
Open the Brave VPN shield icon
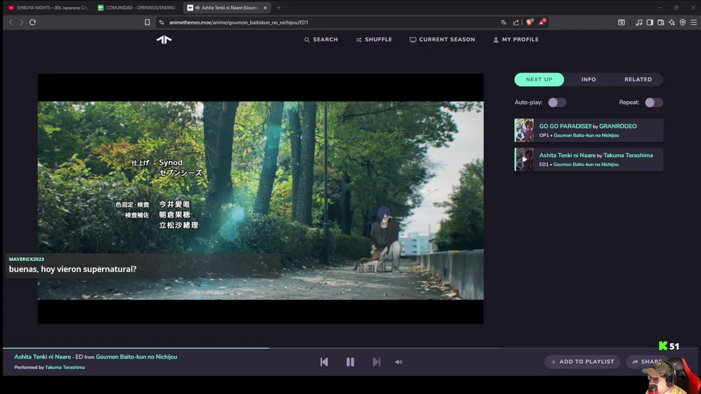(x=682, y=22)
